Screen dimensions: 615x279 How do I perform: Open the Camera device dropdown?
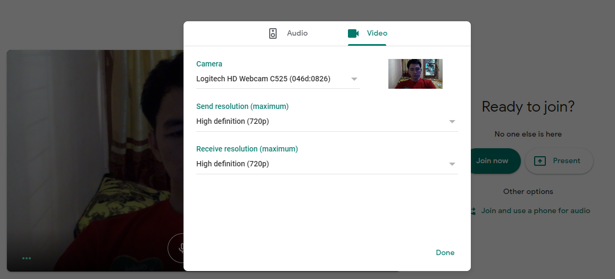tap(278, 79)
